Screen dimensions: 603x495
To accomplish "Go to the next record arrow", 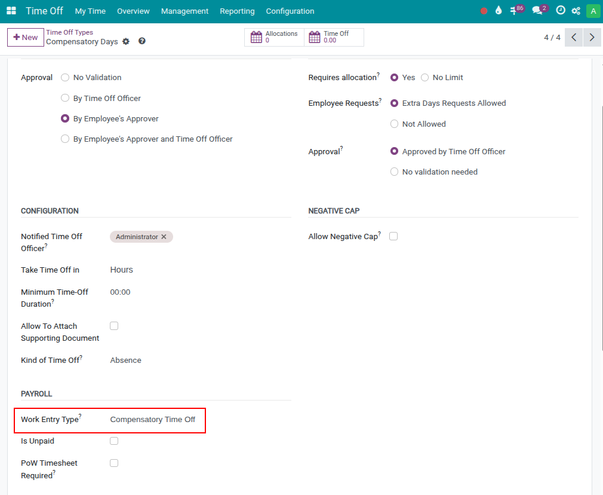I will [x=592, y=38].
